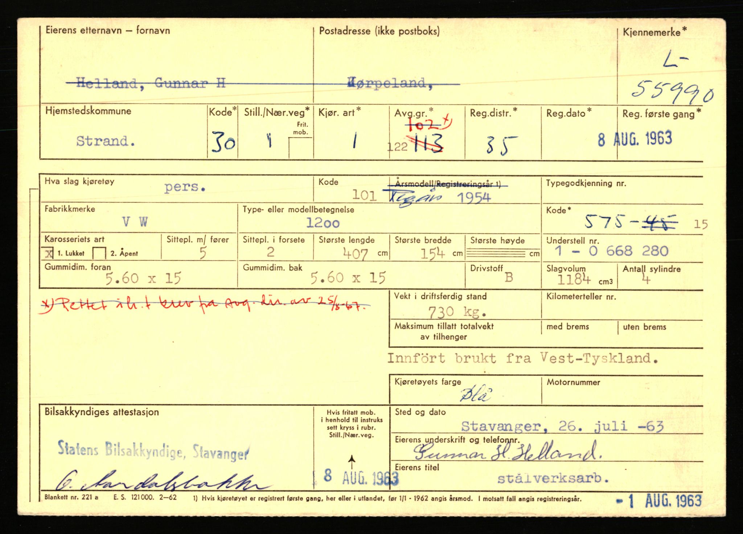Click the note 'Innfört brukt fra Vest-Tyskland.'

pos(523,358)
